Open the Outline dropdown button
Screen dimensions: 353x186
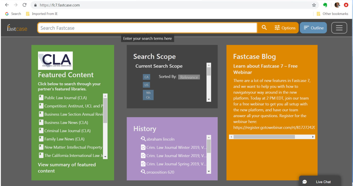(313, 28)
